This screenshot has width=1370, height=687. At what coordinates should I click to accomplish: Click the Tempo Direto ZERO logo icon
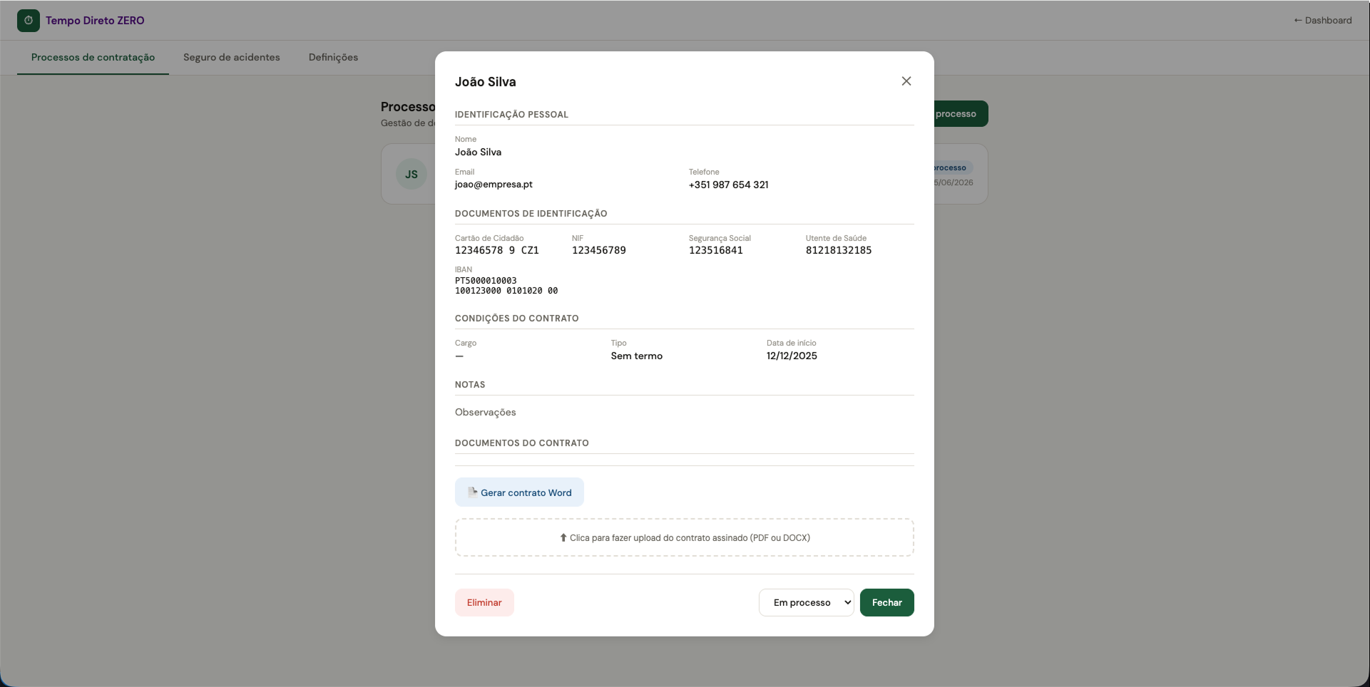[29, 21]
